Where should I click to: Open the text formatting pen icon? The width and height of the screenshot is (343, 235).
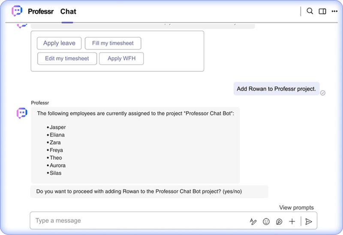253,221
